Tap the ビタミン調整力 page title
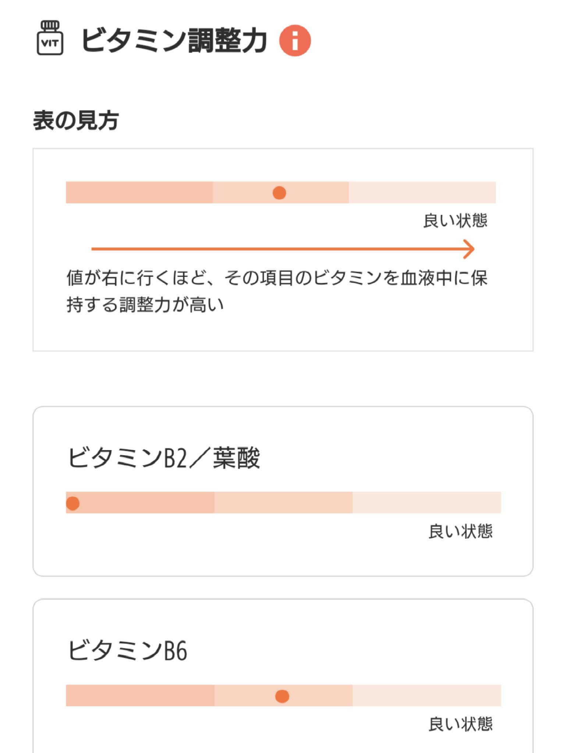565x753 pixels. tap(174, 40)
